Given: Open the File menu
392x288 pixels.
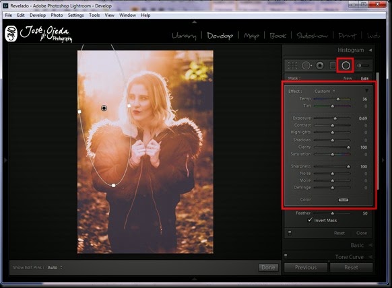Looking at the screenshot, I should (9, 15).
